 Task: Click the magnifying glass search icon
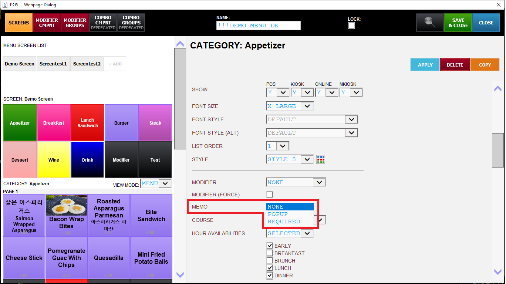pyautogui.click(x=429, y=23)
